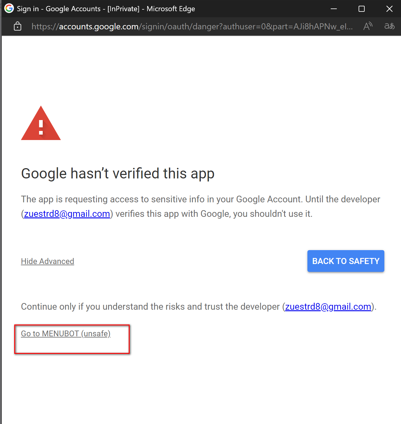The width and height of the screenshot is (401, 424).
Task: Click the developer email after 'trust the developer'
Action: [x=328, y=307]
